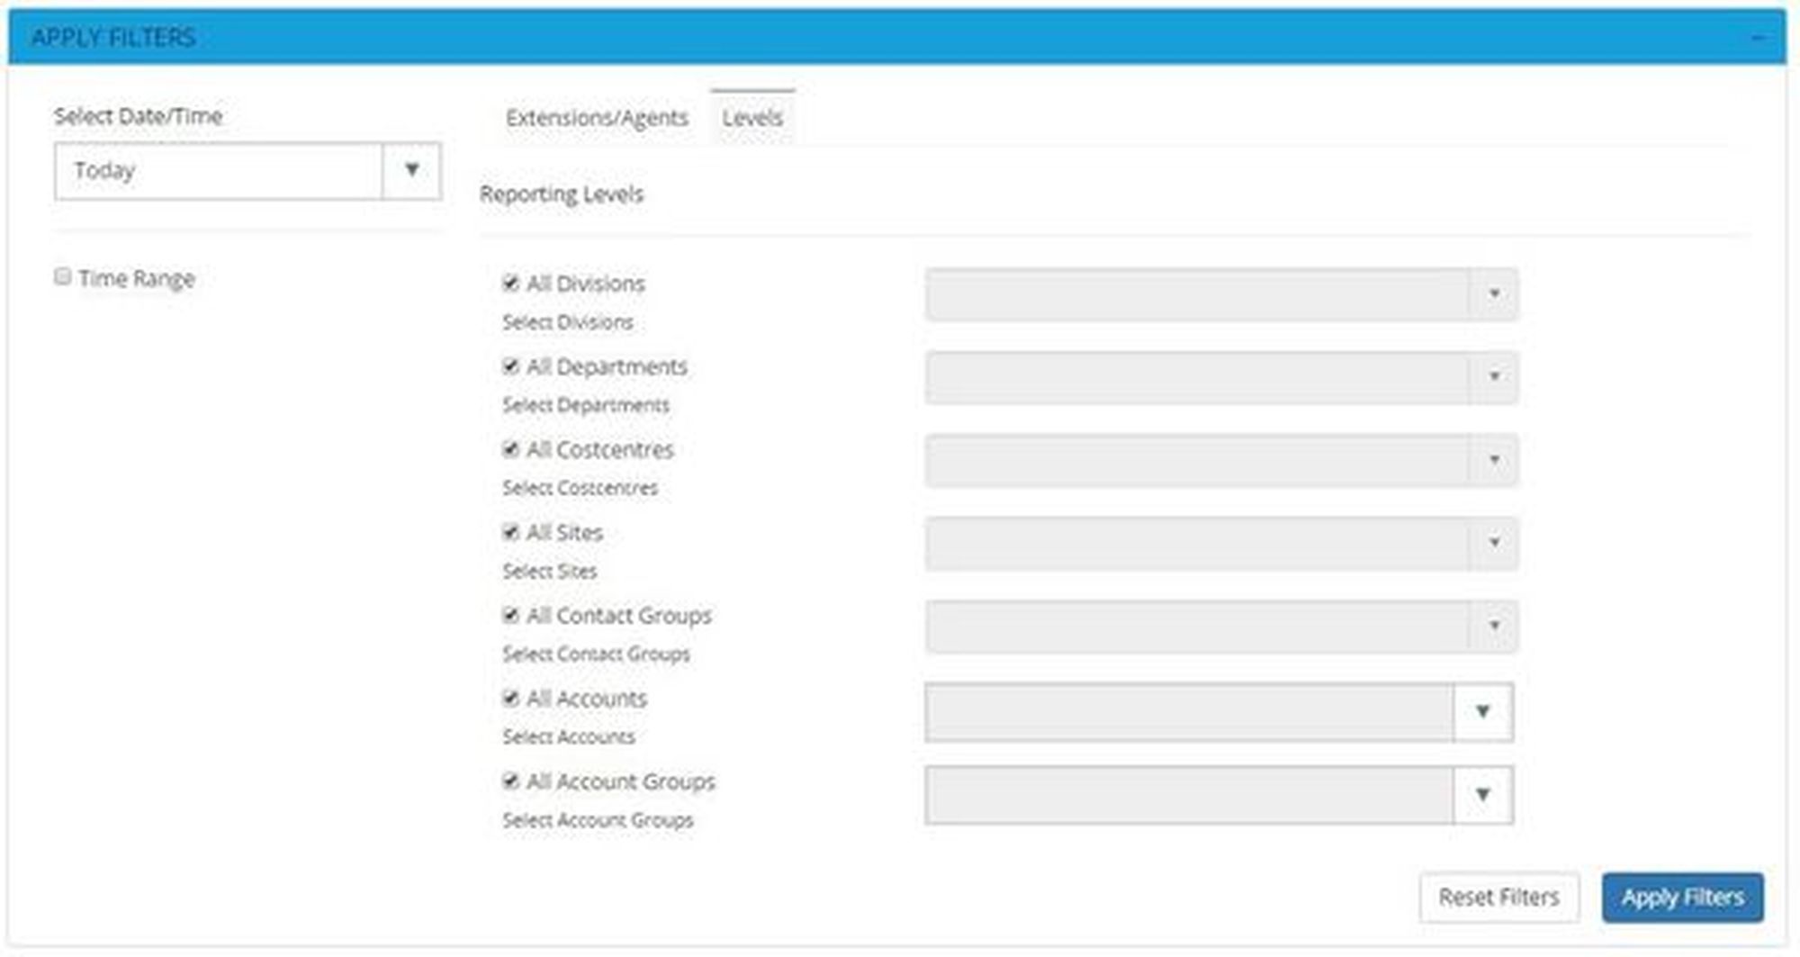Screen dimensions: 1800x957
Task: Expand the Select Costcentres dropdown arrow
Action: pyautogui.click(x=1494, y=460)
